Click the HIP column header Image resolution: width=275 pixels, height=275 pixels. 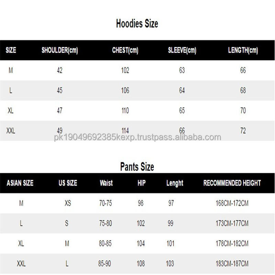coord(141,183)
